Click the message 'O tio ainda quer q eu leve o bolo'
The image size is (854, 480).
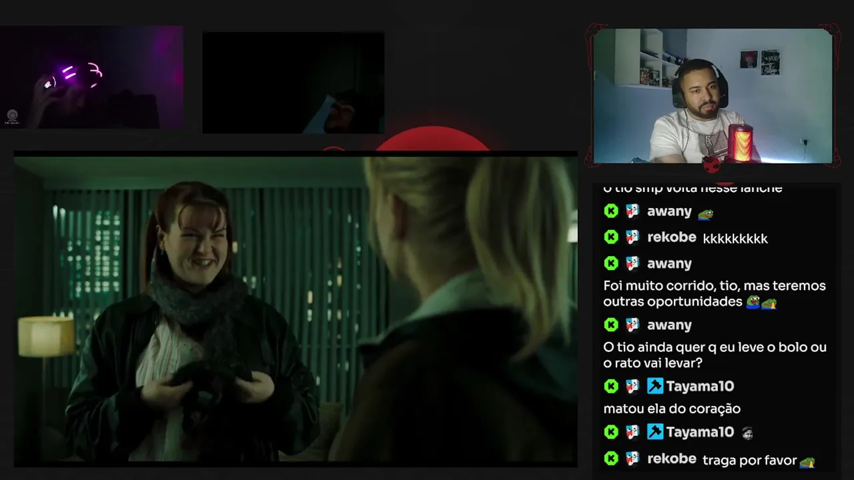pyautogui.click(x=715, y=347)
